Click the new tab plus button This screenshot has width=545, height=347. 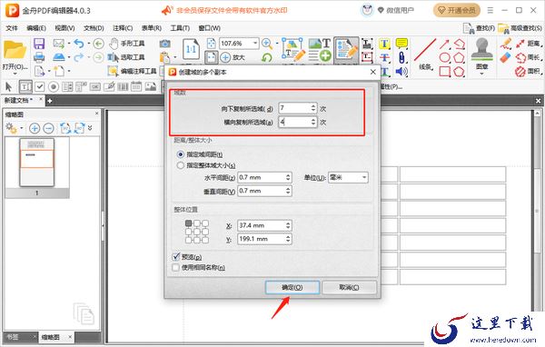tap(49, 101)
